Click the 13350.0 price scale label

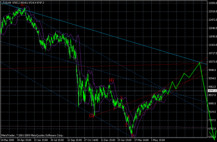click(213, 3)
